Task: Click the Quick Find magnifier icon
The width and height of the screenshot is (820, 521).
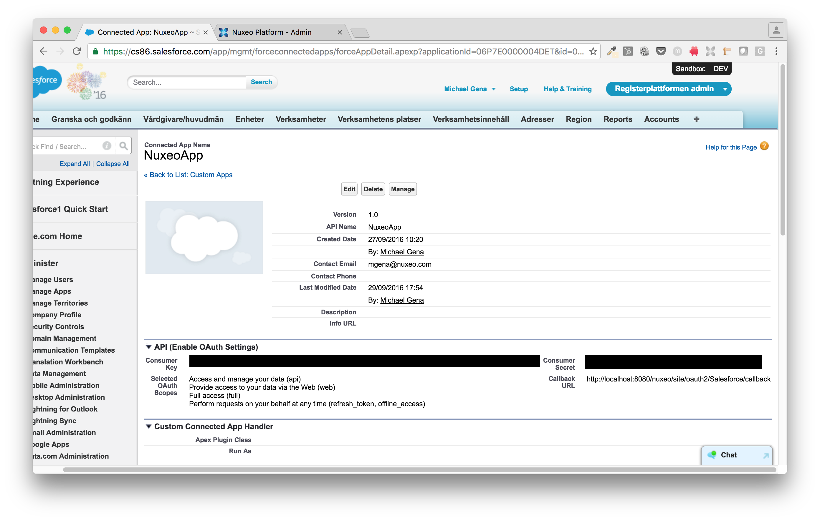Action: coord(124,146)
